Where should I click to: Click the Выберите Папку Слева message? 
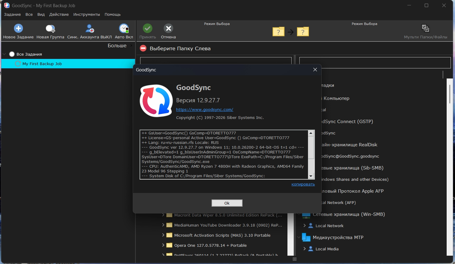(180, 48)
